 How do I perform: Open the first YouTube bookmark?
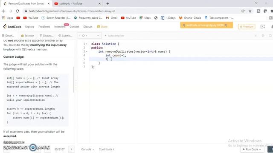coord(18,18)
